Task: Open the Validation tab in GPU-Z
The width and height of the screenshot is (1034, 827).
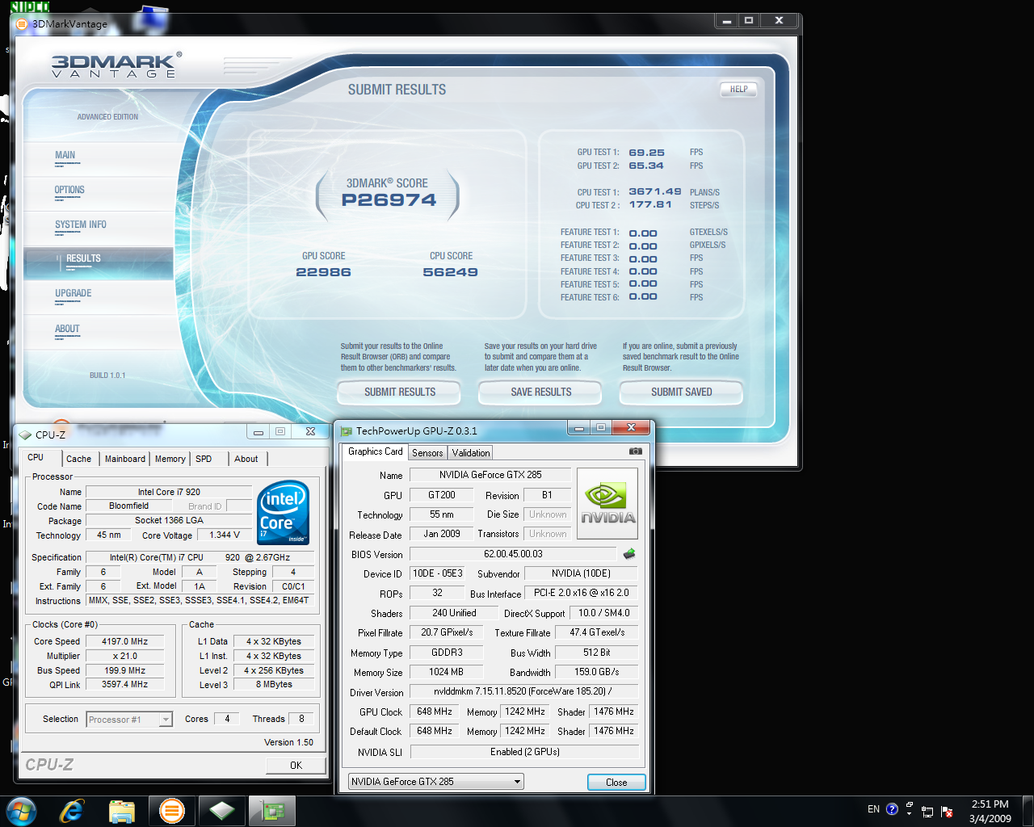Action: [x=471, y=453]
